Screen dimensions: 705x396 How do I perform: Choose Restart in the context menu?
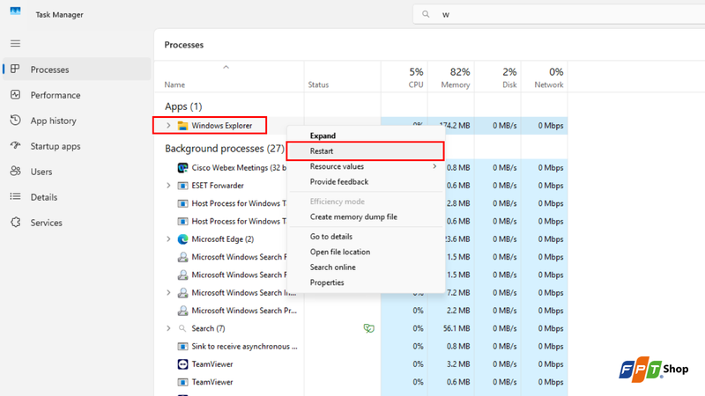pyautogui.click(x=365, y=151)
